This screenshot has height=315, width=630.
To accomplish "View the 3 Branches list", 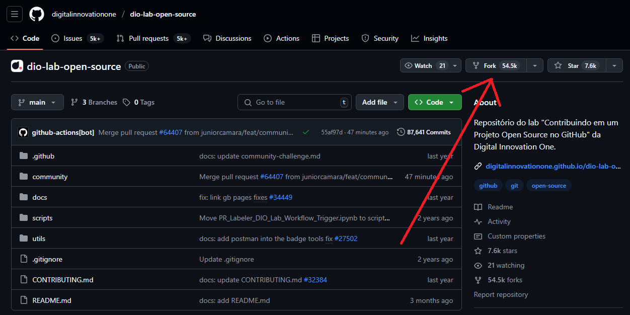I will point(94,102).
